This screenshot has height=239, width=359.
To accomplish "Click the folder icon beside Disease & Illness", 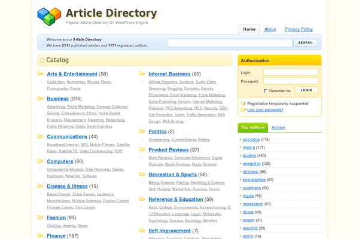I will [x=40, y=186].
